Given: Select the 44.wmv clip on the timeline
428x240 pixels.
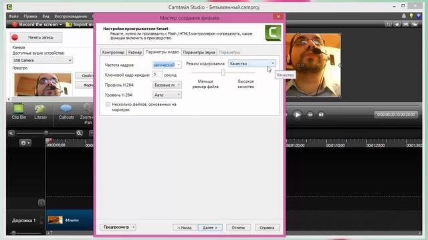Looking at the screenshot, I should coord(70,220).
